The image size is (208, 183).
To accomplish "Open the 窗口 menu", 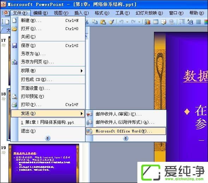I will click(x=176, y=13).
